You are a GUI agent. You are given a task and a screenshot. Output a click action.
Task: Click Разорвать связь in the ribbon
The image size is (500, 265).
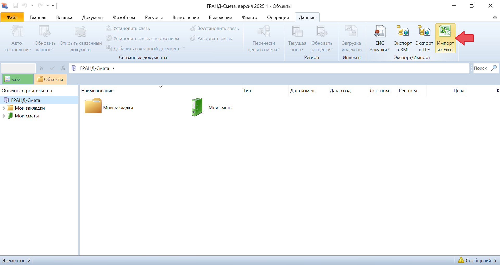point(211,38)
